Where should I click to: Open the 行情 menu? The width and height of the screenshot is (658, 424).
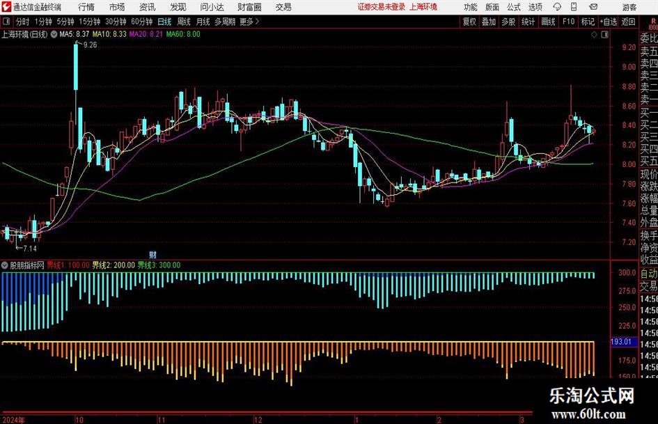86,7
